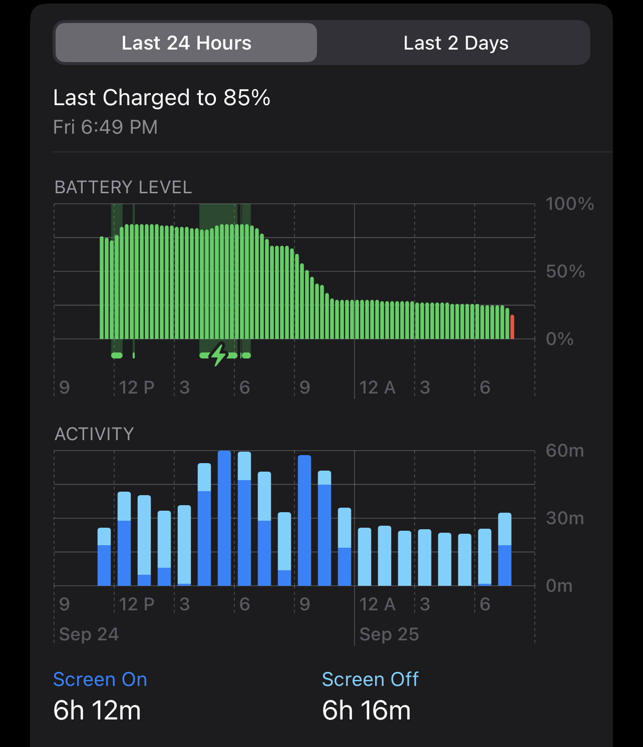Tap the 60m activity axis label
This screenshot has height=747, width=643.
[x=565, y=451]
